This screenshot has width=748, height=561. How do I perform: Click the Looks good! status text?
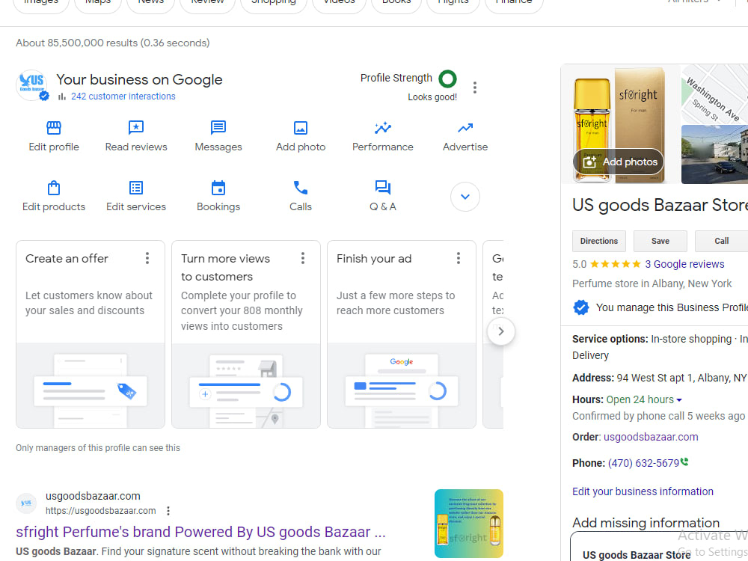click(432, 97)
